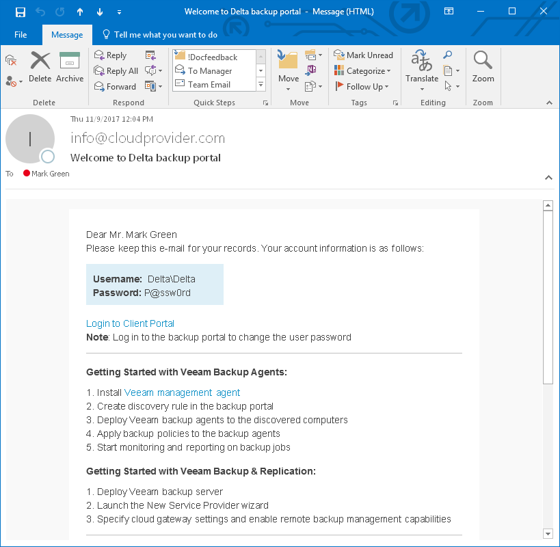Select Team Email quick step
The height and width of the screenshot is (547, 560).
tap(214, 85)
